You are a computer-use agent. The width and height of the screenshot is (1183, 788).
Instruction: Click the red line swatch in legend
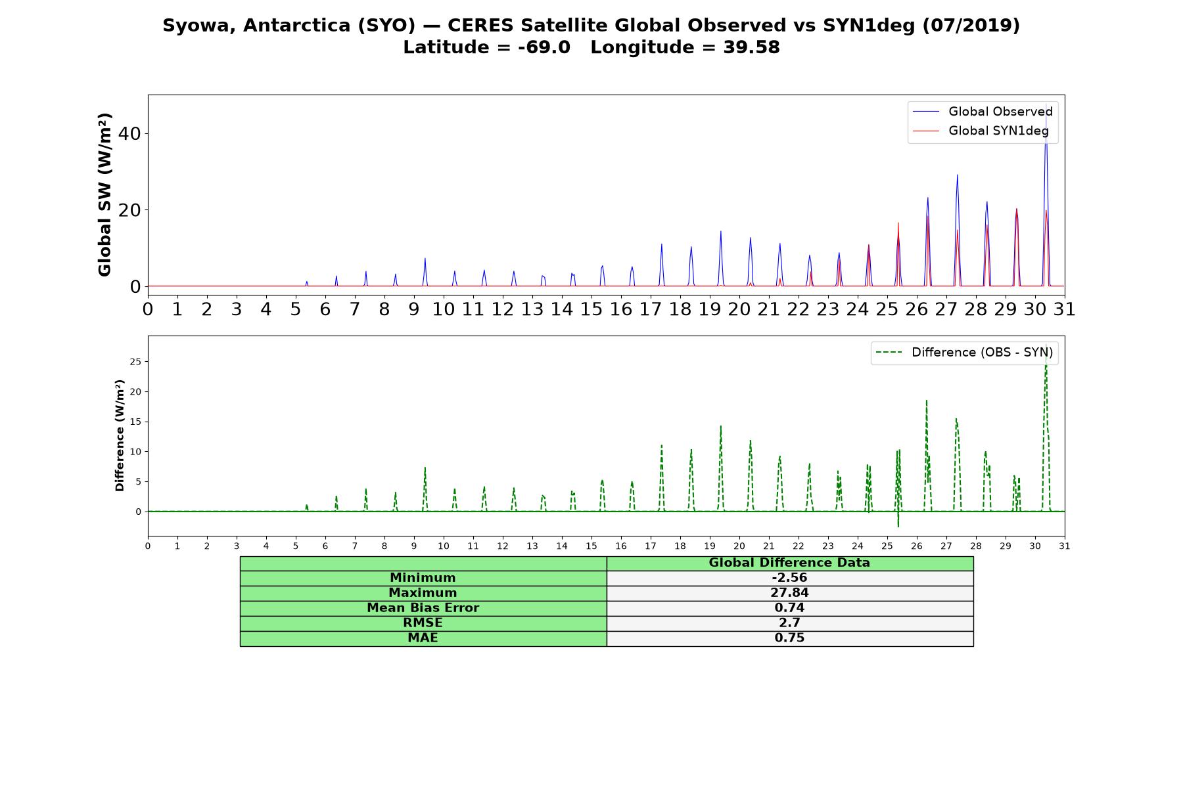[927, 131]
